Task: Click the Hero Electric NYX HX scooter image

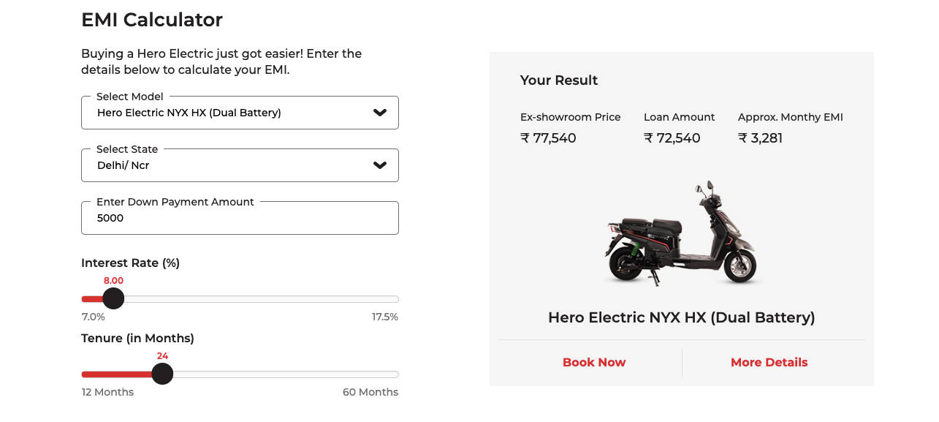Action: pos(681,233)
